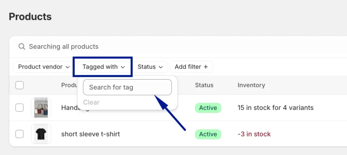
Task: Toggle the select all products checkbox
Action: click(x=20, y=85)
